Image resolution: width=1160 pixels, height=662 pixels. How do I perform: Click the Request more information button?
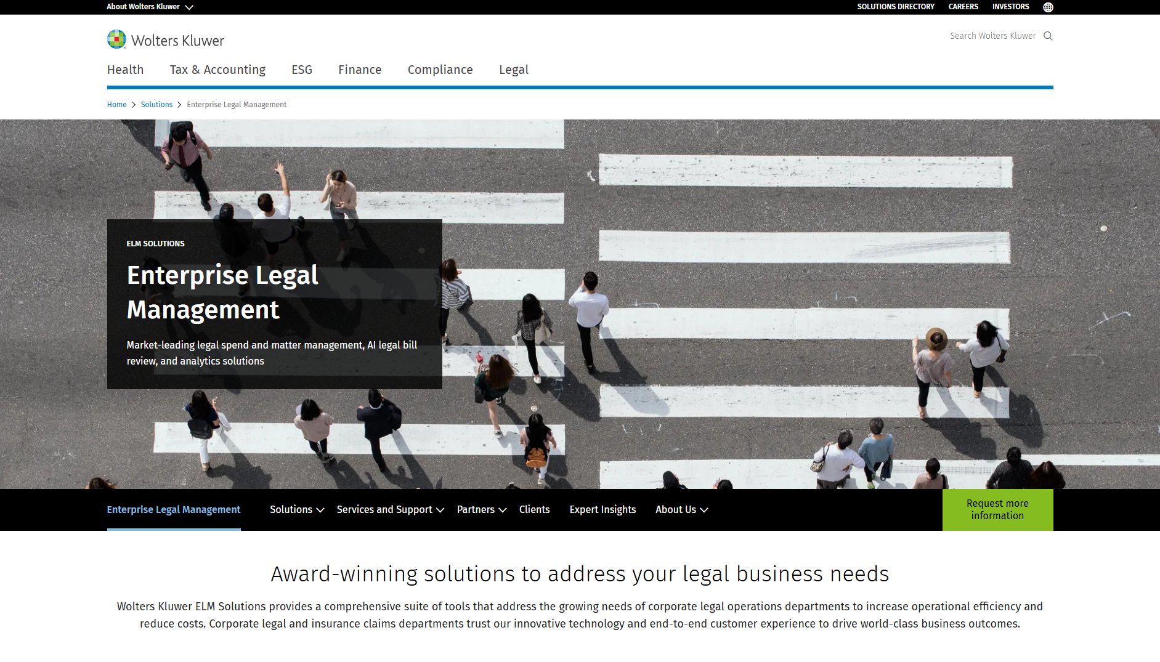(x=997, y=509)
